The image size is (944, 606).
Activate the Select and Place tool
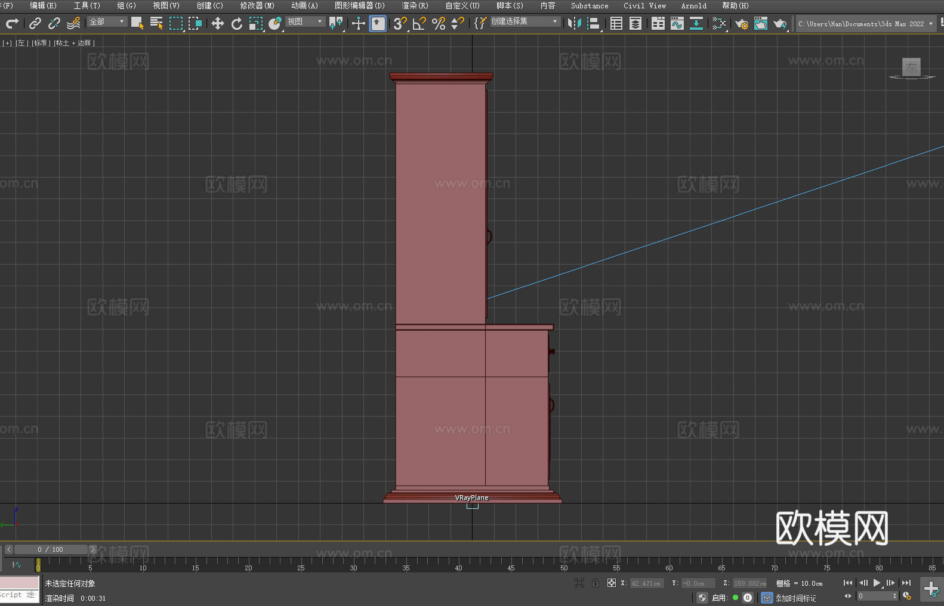tap(274, 23)
